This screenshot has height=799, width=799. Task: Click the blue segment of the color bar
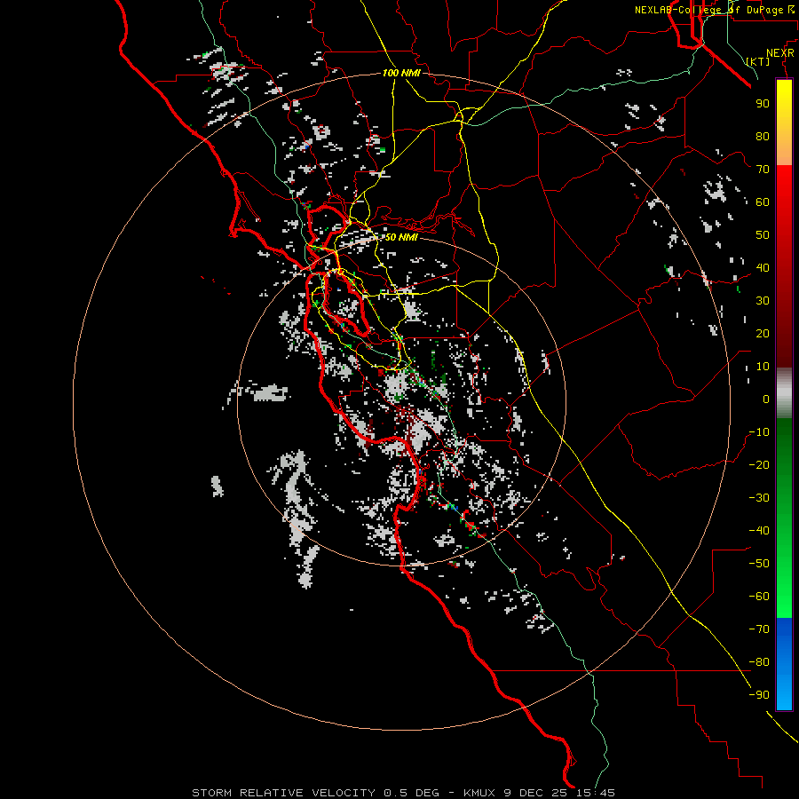(x=784, y=664)
